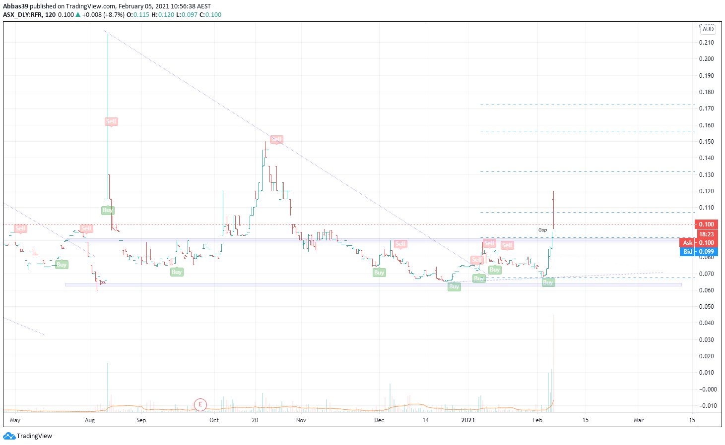Click the 0.130 price axis label
This screenshot has width=725, height=445.
click(707, 175)
